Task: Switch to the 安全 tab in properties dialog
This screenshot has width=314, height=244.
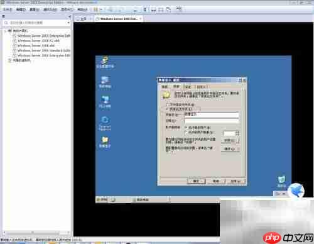Action: tap(188, 87)
